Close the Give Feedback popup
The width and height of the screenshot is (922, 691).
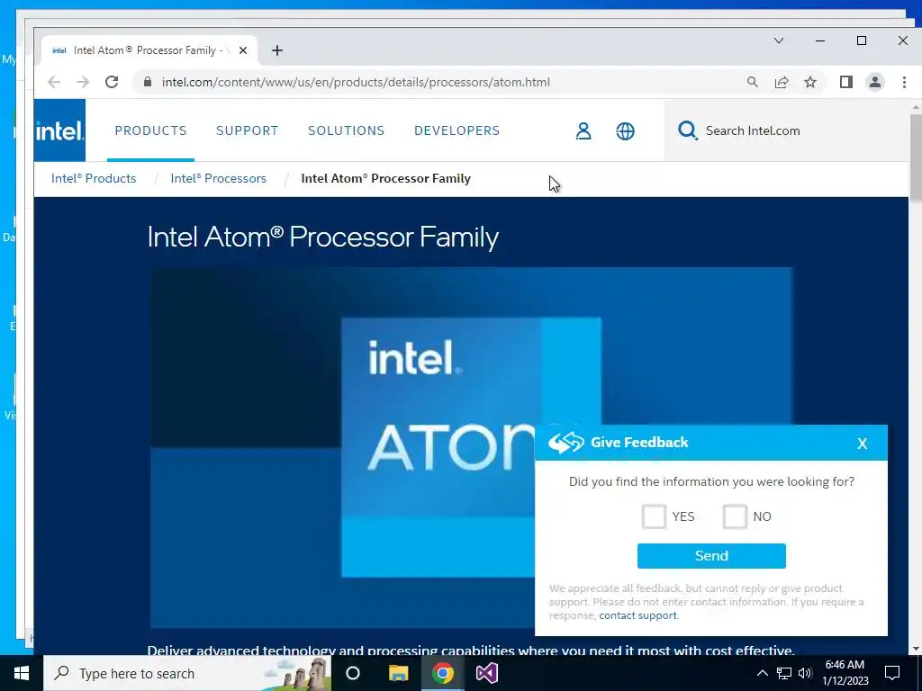pos(862,444)
